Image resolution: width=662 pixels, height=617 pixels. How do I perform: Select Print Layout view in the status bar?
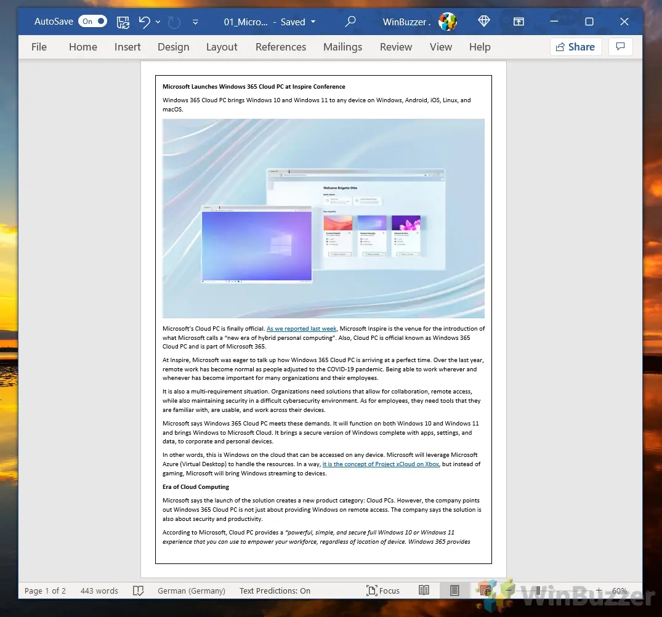pos(454,591)
